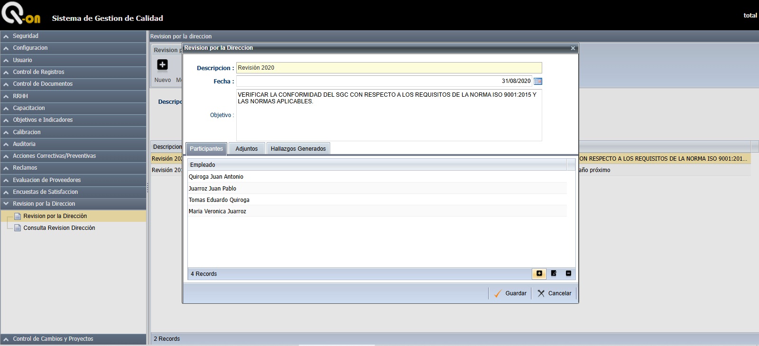Screen dimensions: 759x346
Task: Click into the Descripcion input field
Action: [x=389, y=68]
